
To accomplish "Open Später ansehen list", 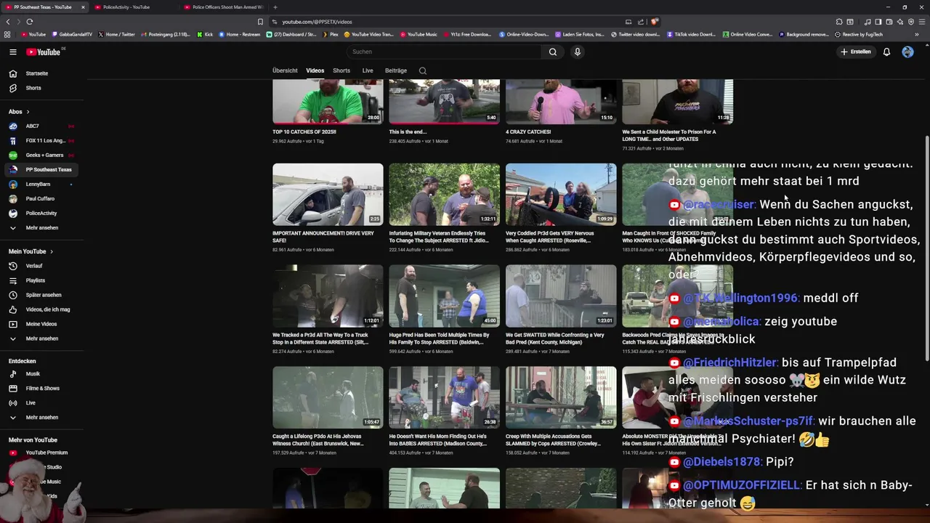I will [x=44, y=295].
